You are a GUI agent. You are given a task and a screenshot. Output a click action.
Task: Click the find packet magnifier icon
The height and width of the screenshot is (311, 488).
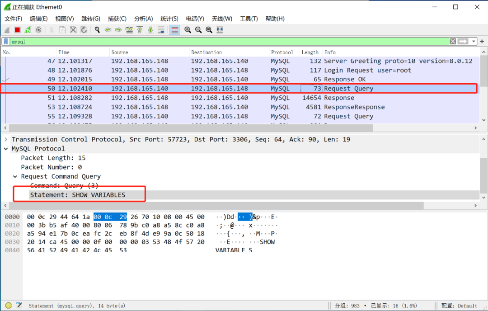(x=97, y=30)
